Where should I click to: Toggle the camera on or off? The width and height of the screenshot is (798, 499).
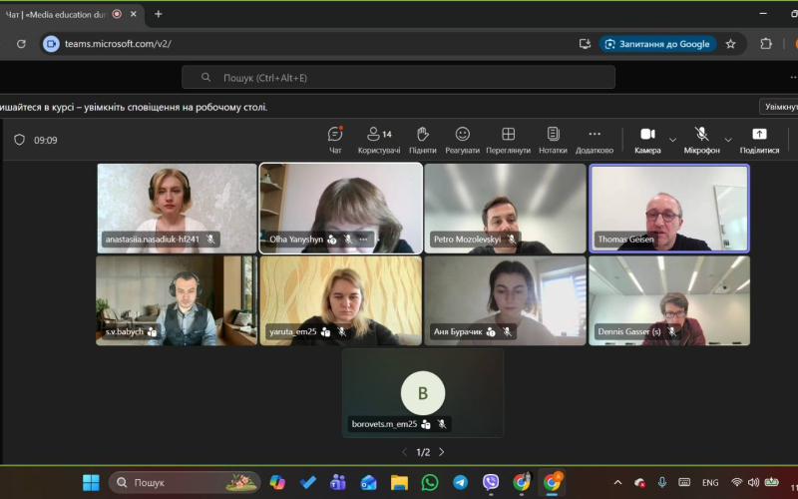click(x=647, y=138)
